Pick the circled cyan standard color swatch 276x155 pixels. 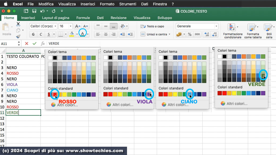pos(189,94)
